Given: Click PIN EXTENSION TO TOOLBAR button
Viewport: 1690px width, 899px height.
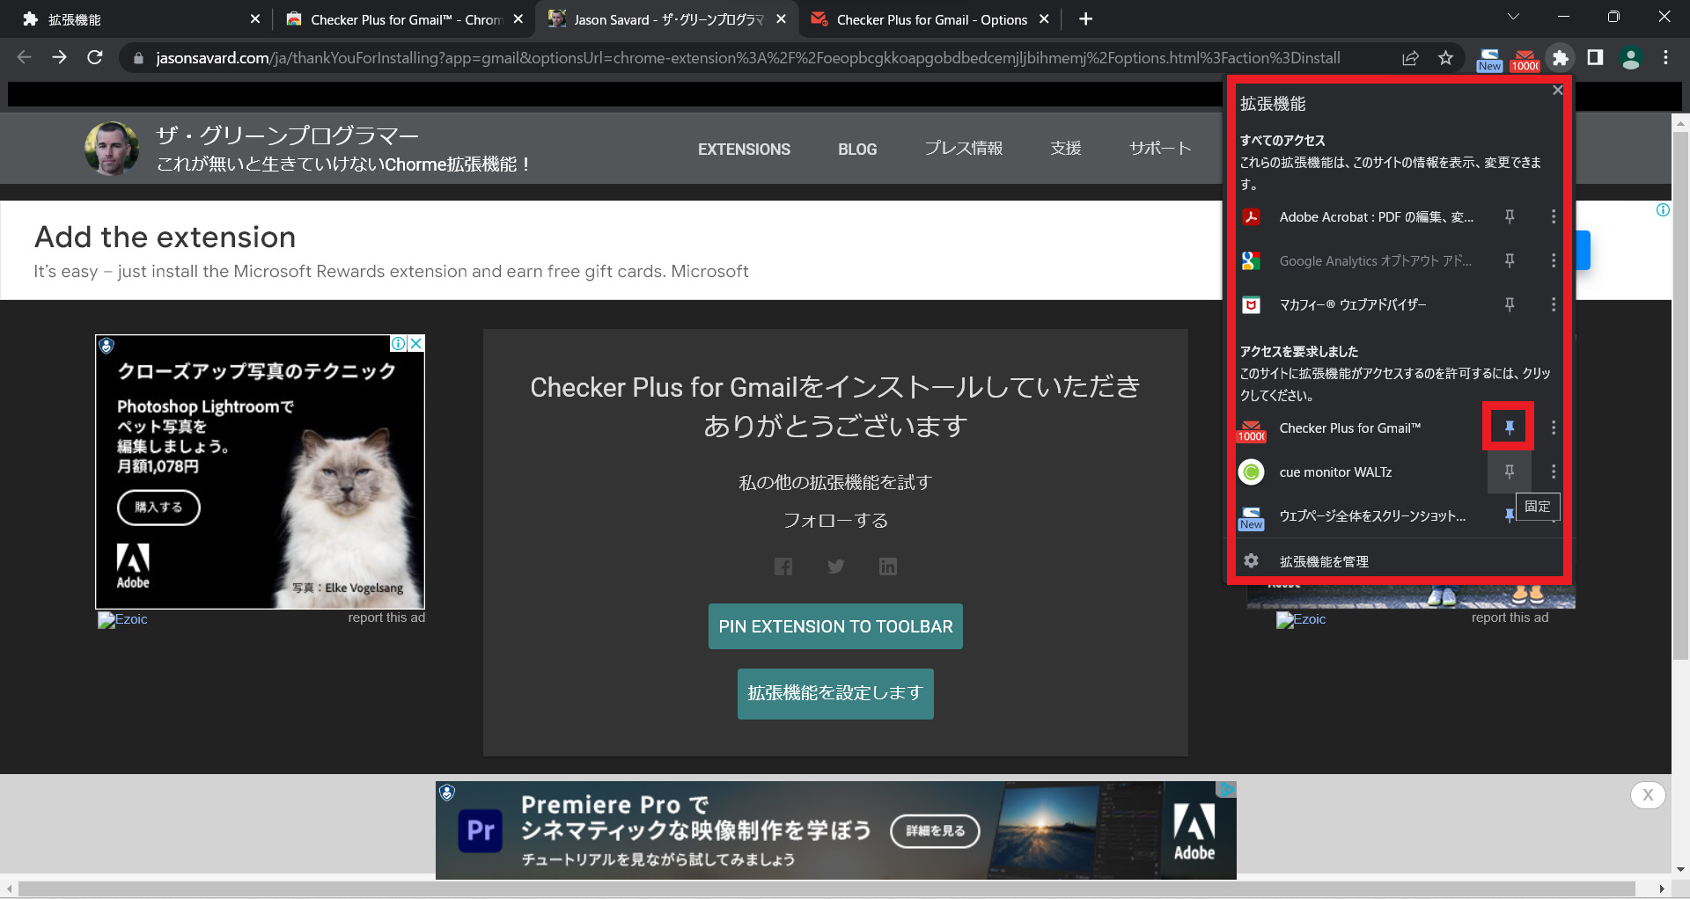Looking at the screenshot, I should [x=835, y=626].
